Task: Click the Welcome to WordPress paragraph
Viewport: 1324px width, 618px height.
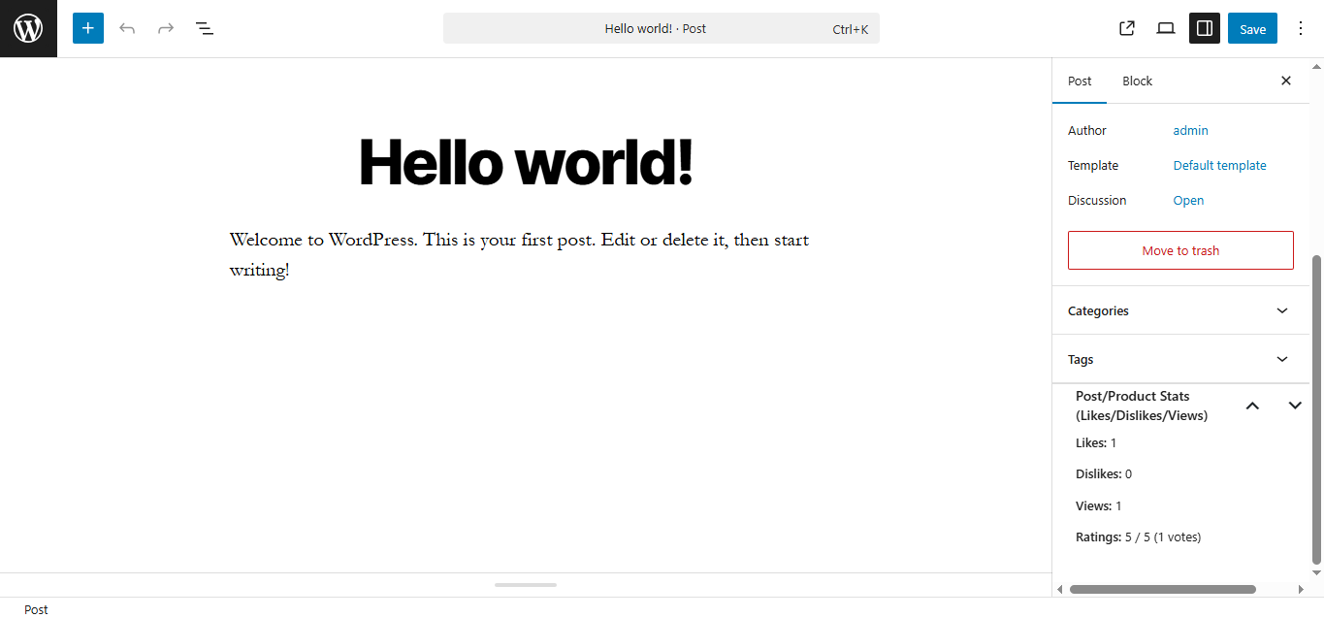Action: point(519,254)
